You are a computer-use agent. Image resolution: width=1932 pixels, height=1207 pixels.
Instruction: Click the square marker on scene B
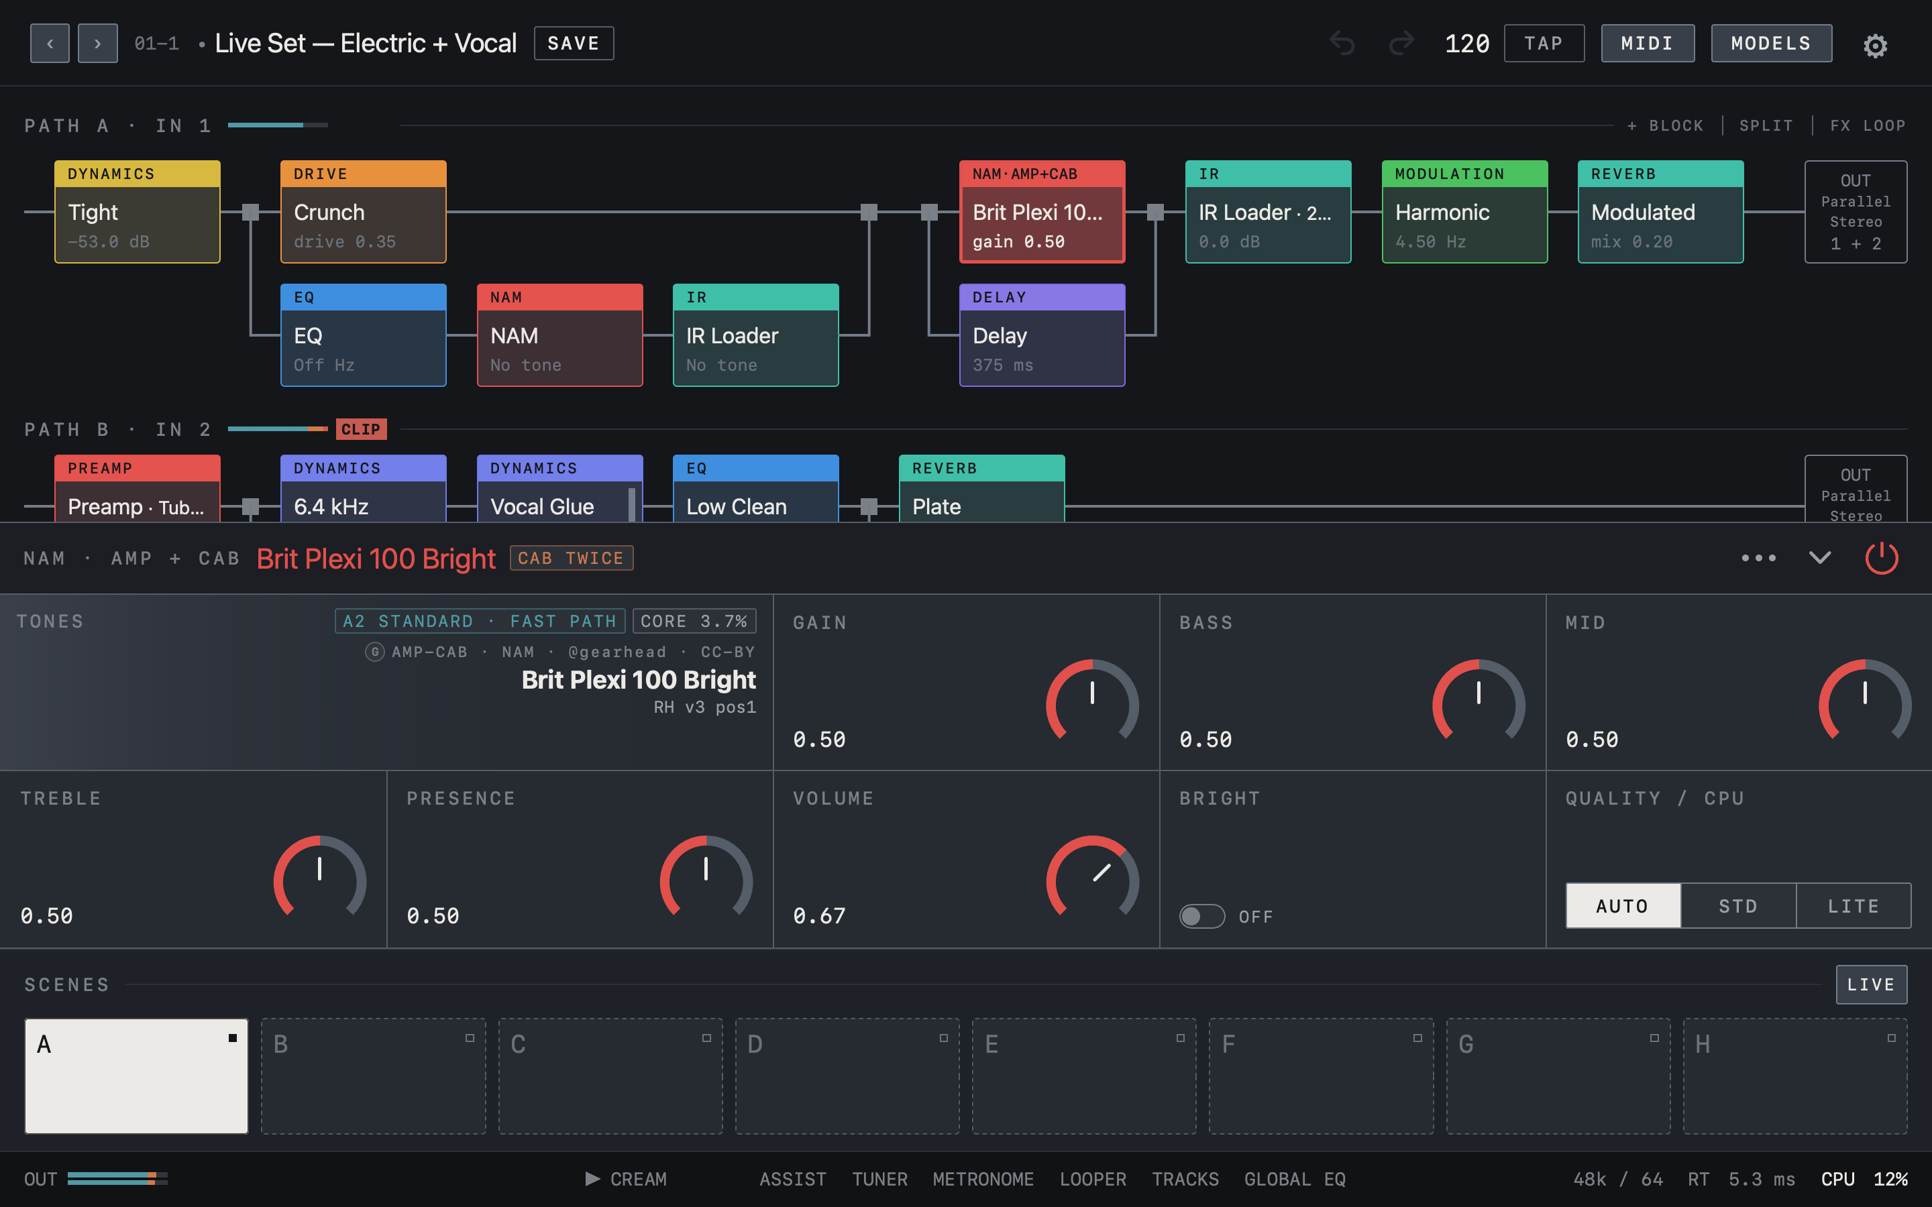[470, 1038]
